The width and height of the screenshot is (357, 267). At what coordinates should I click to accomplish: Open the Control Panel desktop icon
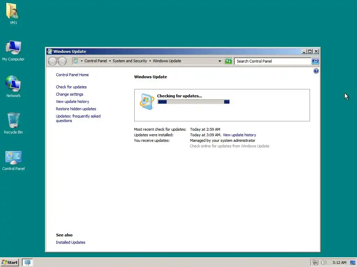click(13, 160)
